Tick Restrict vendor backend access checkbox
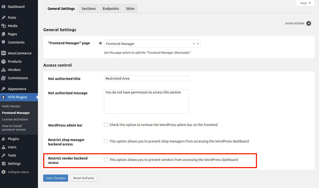 point(106,160)
